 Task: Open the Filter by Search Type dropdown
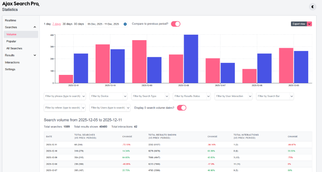[x=150, y=96]
